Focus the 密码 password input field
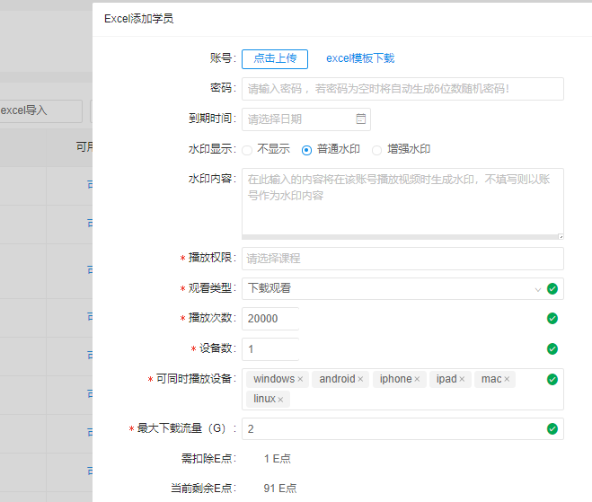This screenshot has height=502, width=592. click(x=402, y=89)
